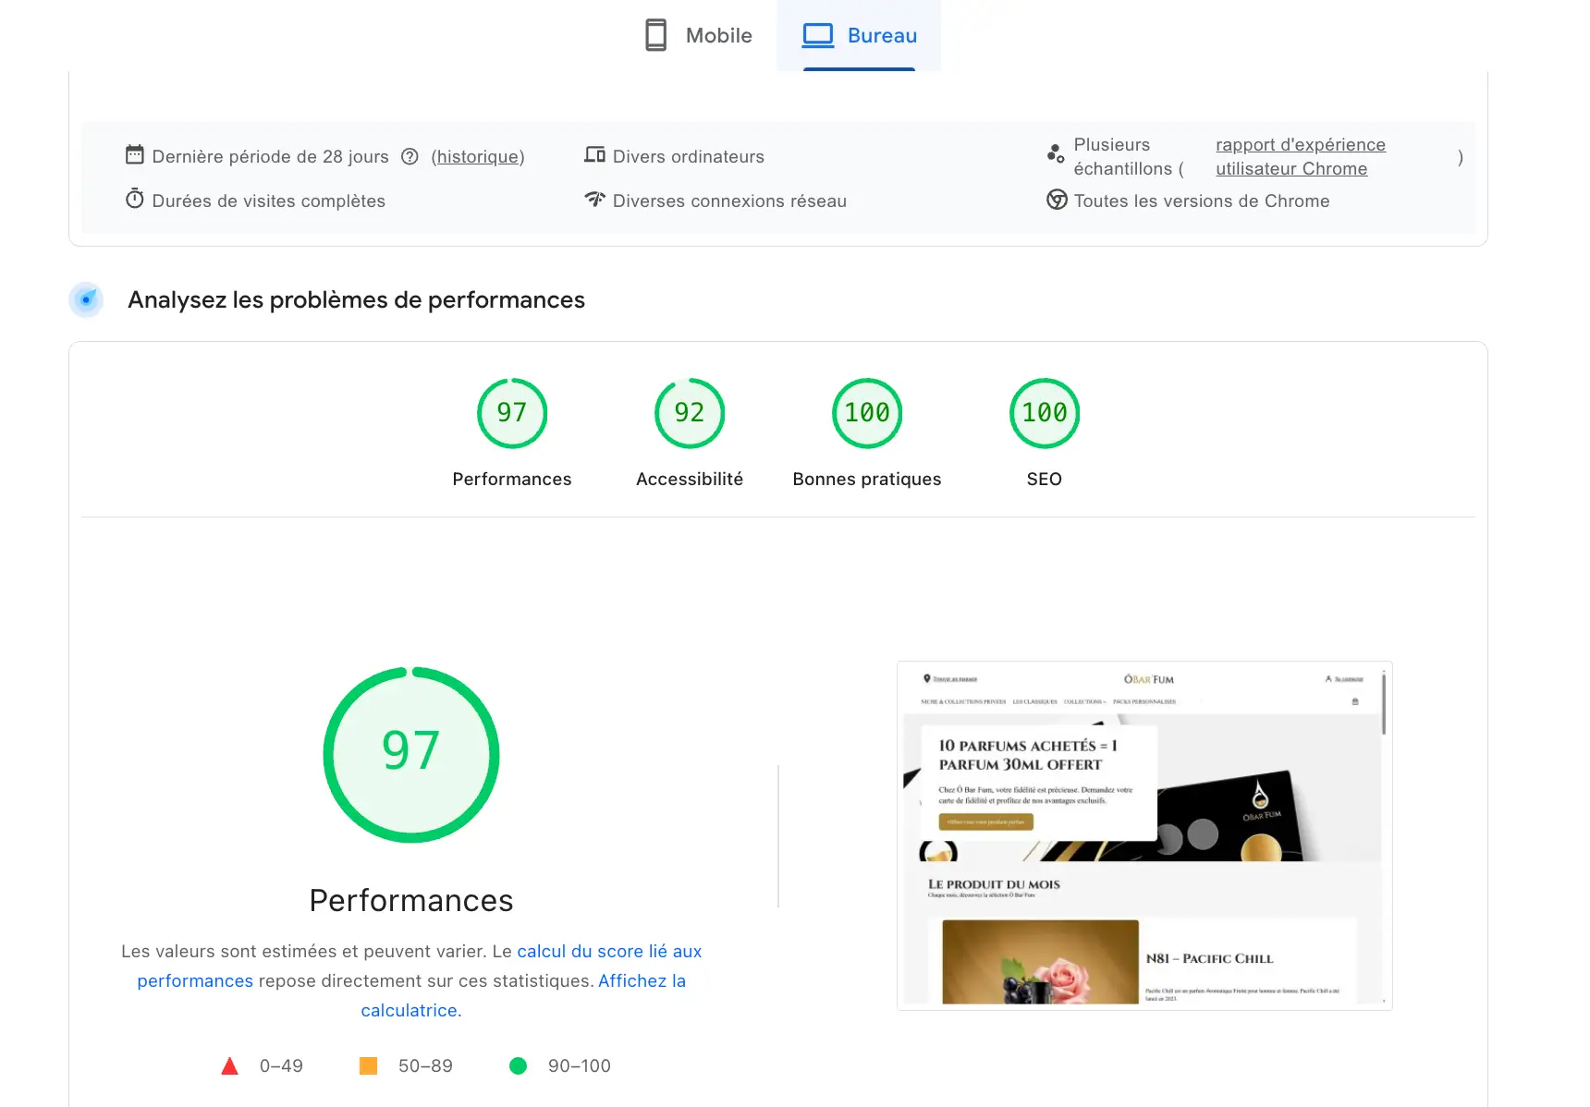Select the Bureau tab
This screenshot has height=1107, width=1590.
point(859,36)
